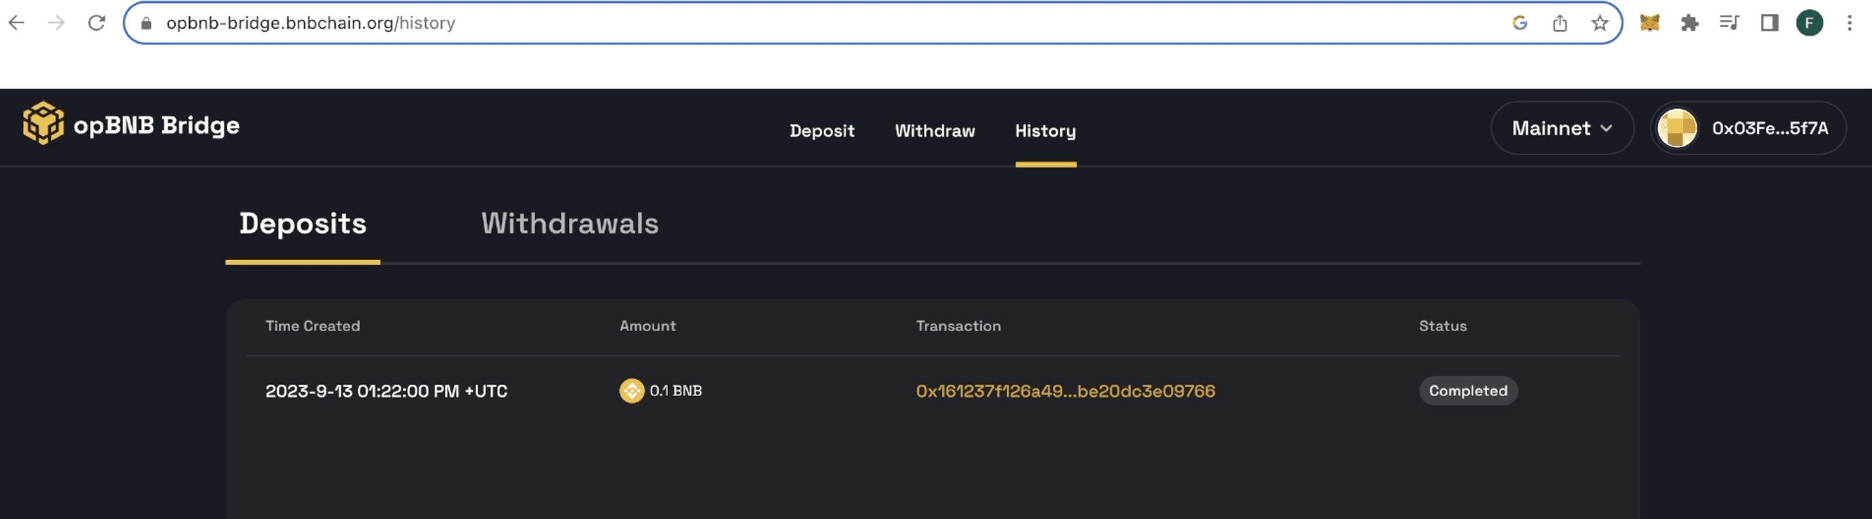Bookmark this page with the star icon
The image size is (1872, 519).
(1599, 23)
